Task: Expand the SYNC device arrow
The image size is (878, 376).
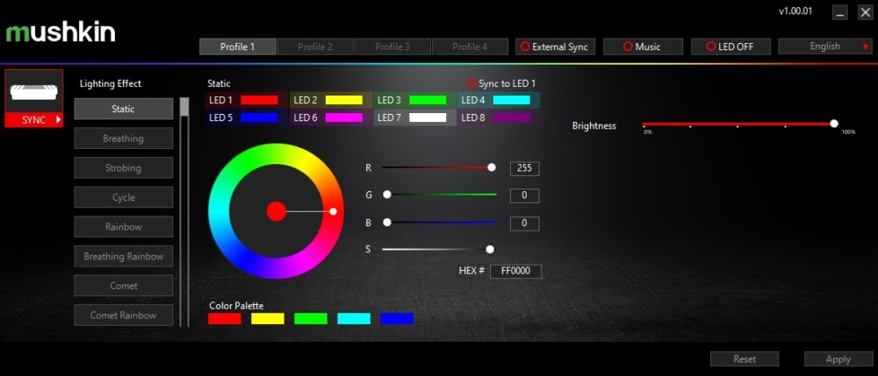Action: tap(58, 119)
